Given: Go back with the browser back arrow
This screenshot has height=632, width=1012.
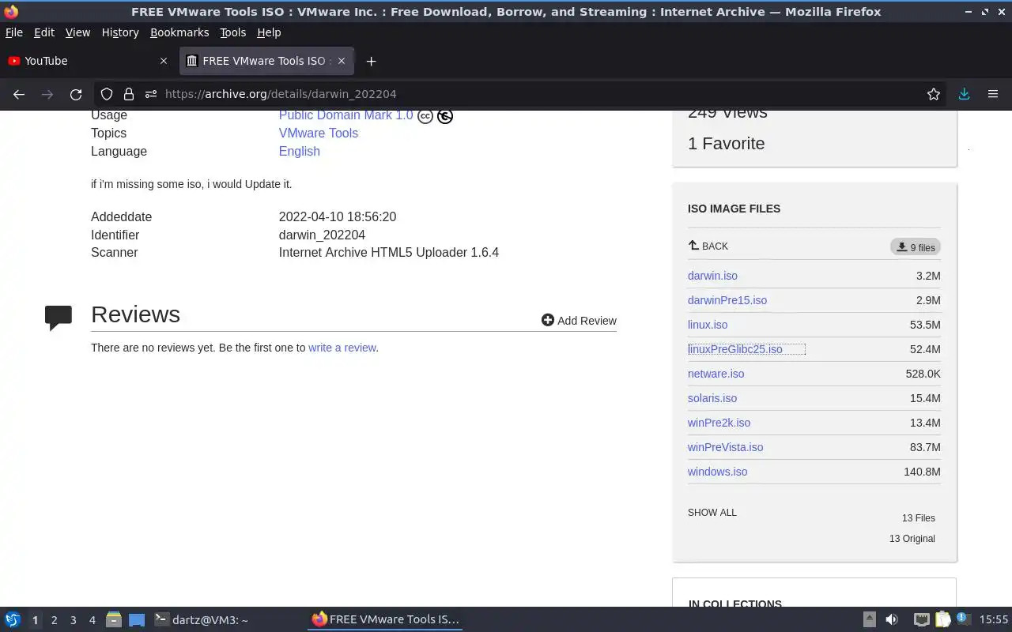Looking at the screenshot, I should tap(19, 94).
